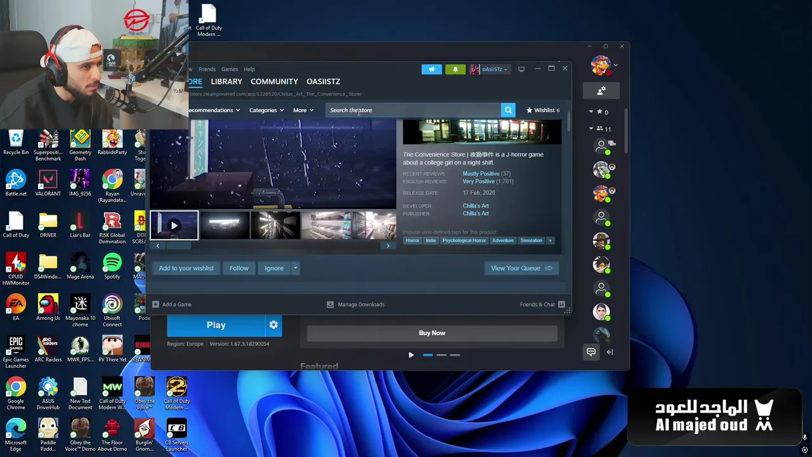Open the Chilla's Art publisher link
The width and height of the screenshot is (812, 457).
[476, 214]
